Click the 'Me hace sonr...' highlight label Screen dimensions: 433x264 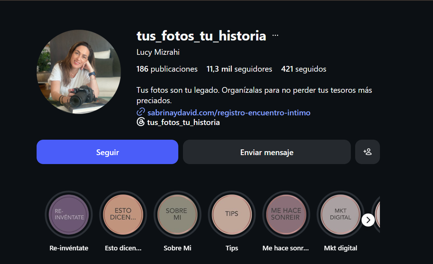[286, 248]
